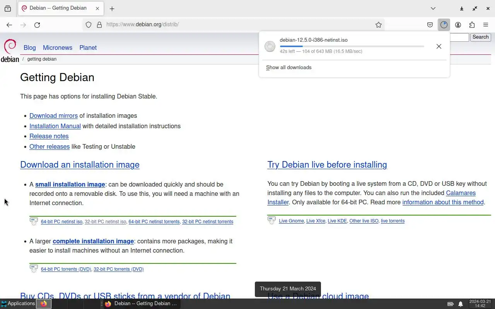Click the ISO file disc icon

270,46
